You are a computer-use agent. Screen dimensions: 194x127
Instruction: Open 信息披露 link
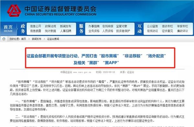(36, 31)
